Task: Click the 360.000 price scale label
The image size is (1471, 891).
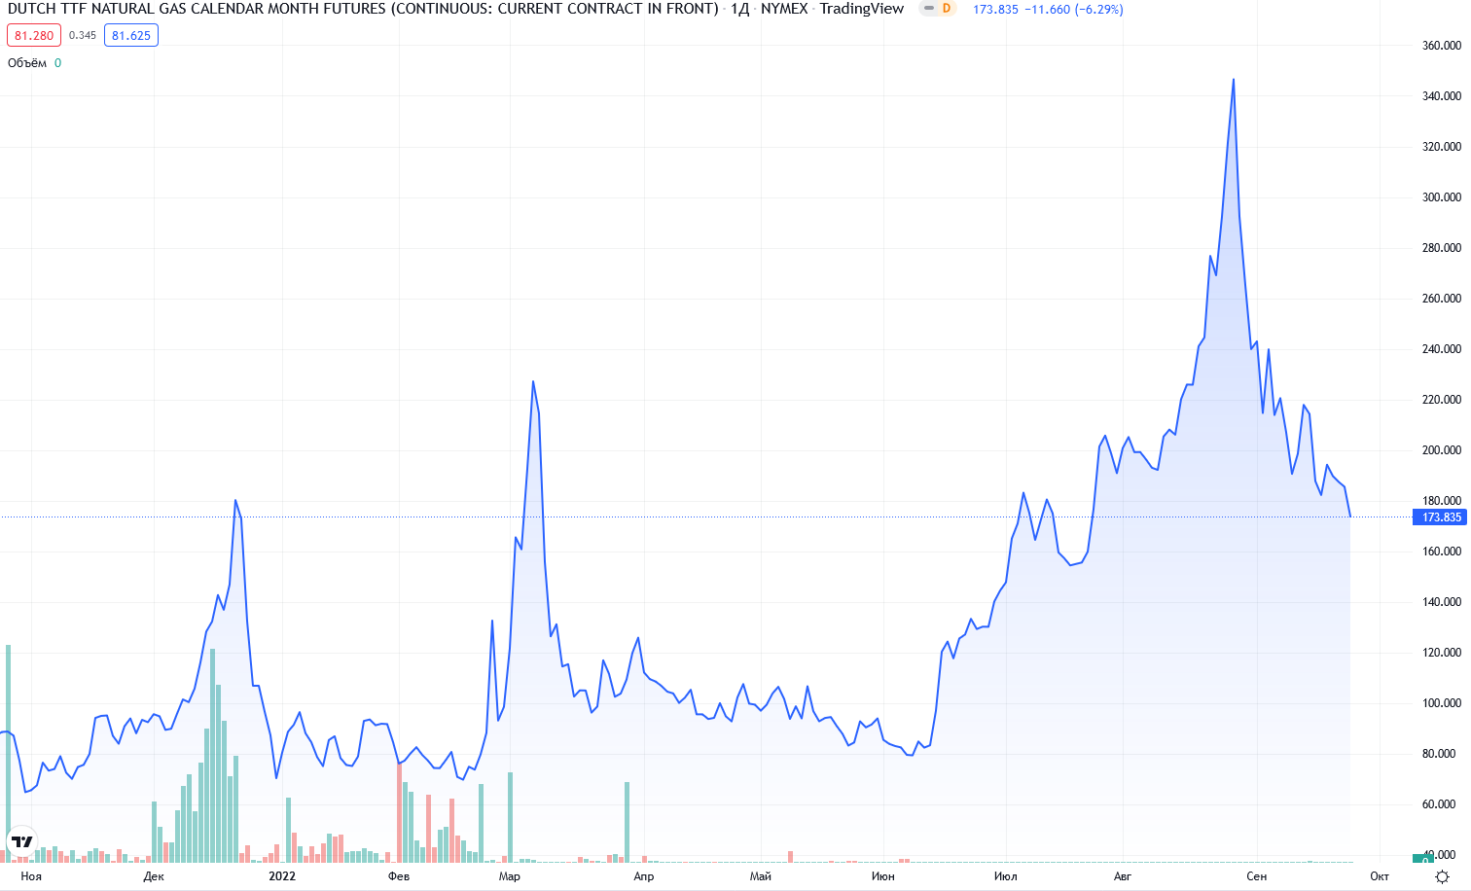Action: (x=1441, y=46)
